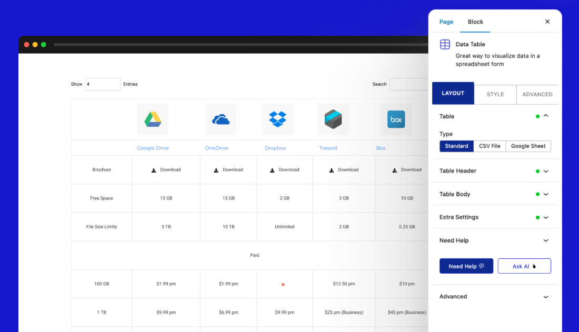
Task: Open the Dropbox header link
Action: [x=275, y=148]
